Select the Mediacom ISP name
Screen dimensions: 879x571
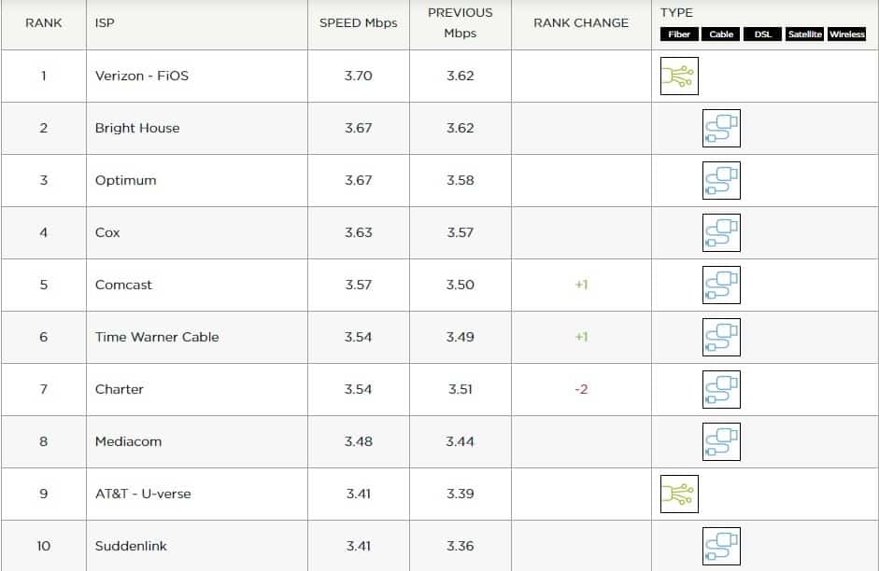128,441
